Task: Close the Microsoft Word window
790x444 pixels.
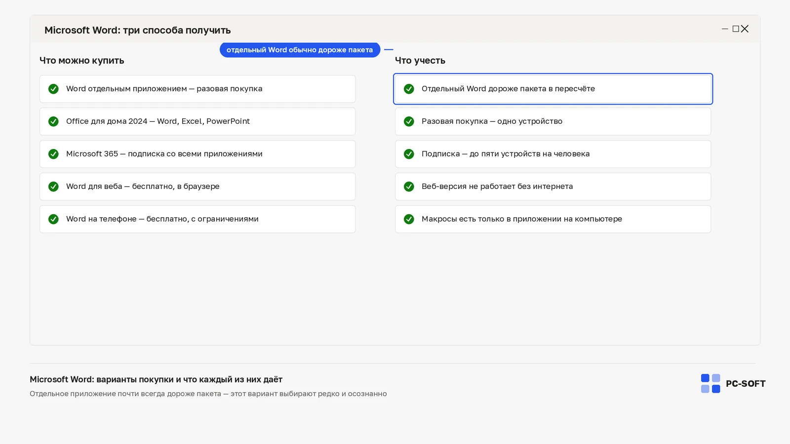Action: pyautogui.click(x=745, y=29)
